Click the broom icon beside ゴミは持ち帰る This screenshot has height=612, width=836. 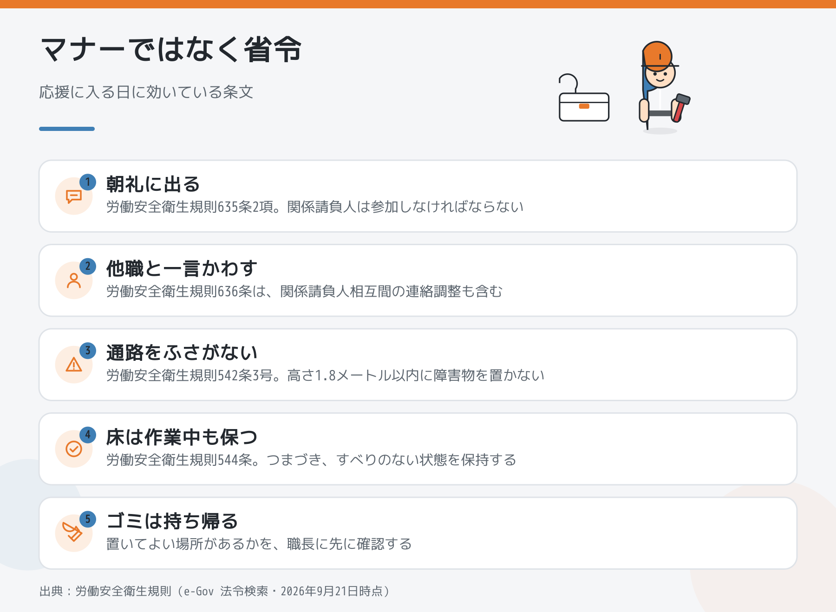point(72,532)
